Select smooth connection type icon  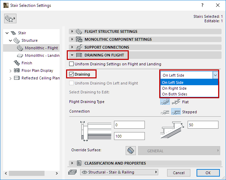click(x=165, y=112)
